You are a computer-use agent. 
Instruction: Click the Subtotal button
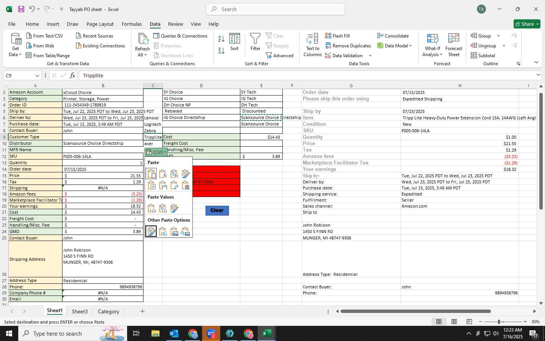pyautogui.click(x=483, y=56)
